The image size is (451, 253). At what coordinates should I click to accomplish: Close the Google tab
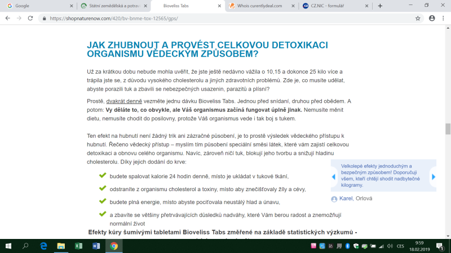click(72, 6)
